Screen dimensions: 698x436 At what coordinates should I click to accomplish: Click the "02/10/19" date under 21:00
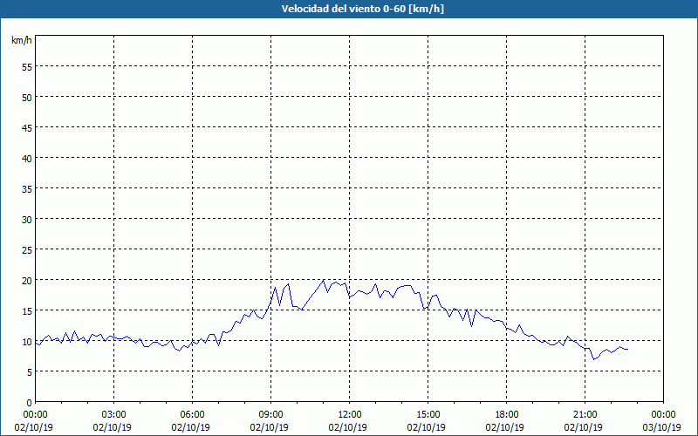[x=585, y=427]
